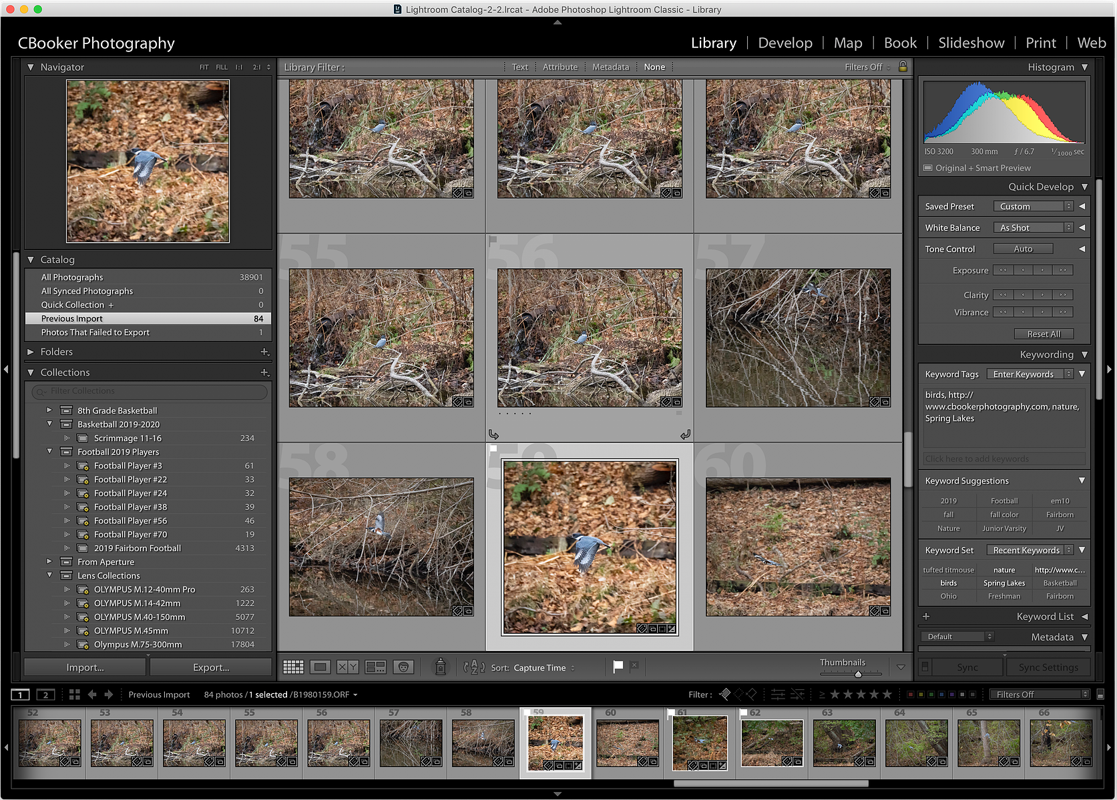Increase Vibrance by one small step
Viewport: 1117px width, 800px height.
[1043, 312]
